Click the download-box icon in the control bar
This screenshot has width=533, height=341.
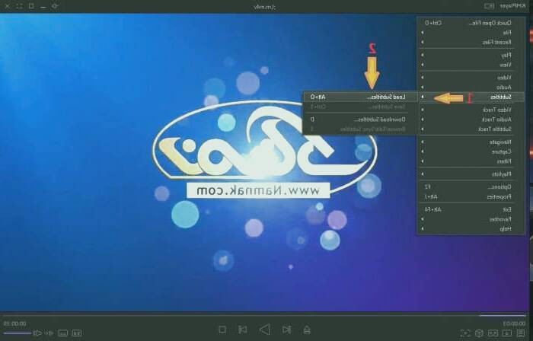click(x=507, y=333)
